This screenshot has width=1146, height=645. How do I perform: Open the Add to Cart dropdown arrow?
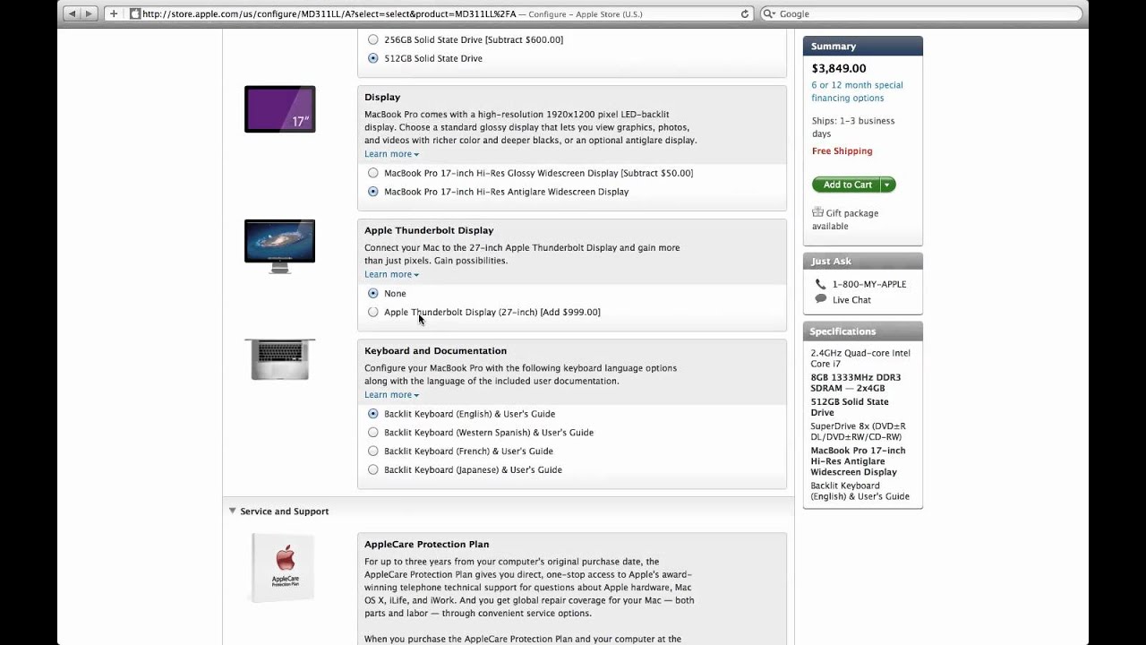(x=887, y=185)
